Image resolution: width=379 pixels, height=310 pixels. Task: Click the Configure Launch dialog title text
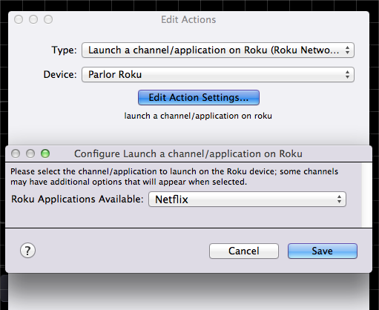click(188, 154)
